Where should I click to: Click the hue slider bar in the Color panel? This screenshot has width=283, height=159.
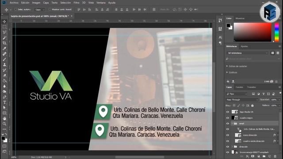click(x=277, y=32)
